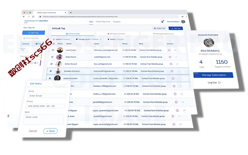The height and width of the screenshot is (155, 248).
Task: Cancel the Edit Notes dialog
Action: point(33,131)
